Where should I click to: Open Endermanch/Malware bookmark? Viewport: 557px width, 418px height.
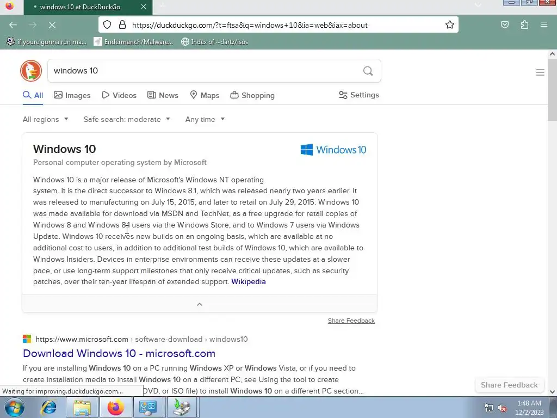pyautogui.click(x=134, y=42)
